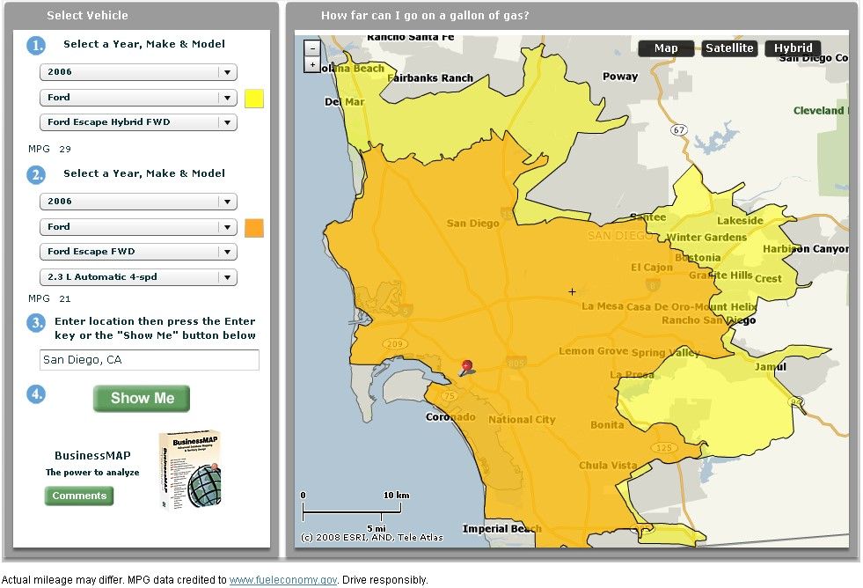Zoom in with the map plus button
The width and height of the screenshot is (863, 588).
(312, 65)
